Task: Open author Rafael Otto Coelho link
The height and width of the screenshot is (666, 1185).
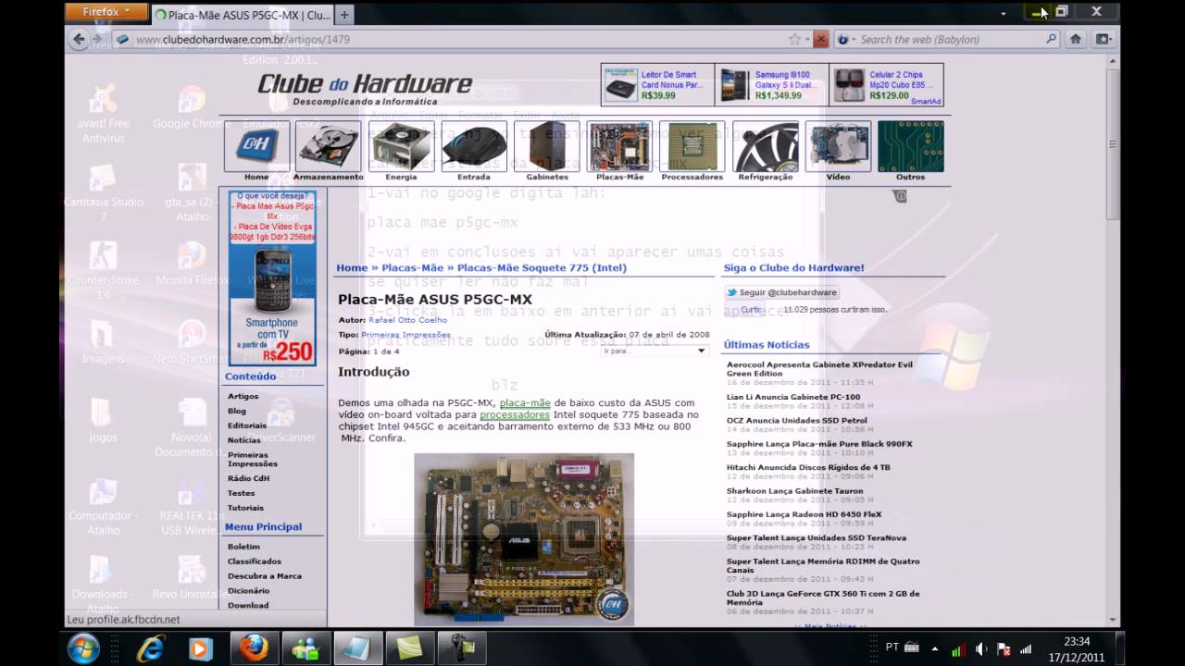Action: 407,320
